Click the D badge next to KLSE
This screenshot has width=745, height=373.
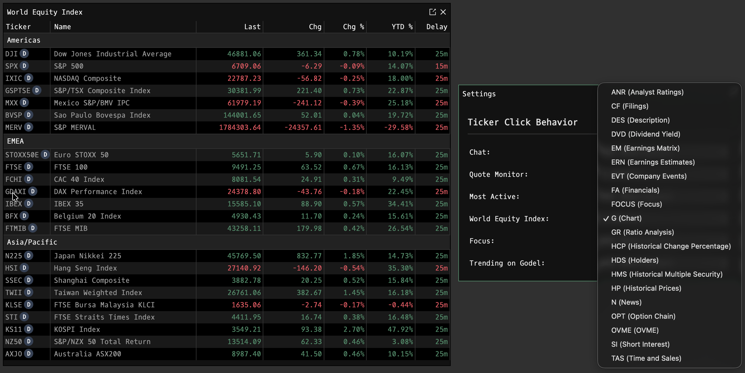[x=29, y=305]
